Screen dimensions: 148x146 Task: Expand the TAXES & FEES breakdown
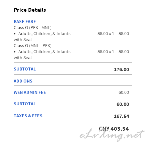click(x=28, y=116)
